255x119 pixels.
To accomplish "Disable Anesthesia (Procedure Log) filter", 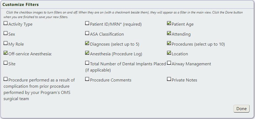I will click(x=87, y=53).
